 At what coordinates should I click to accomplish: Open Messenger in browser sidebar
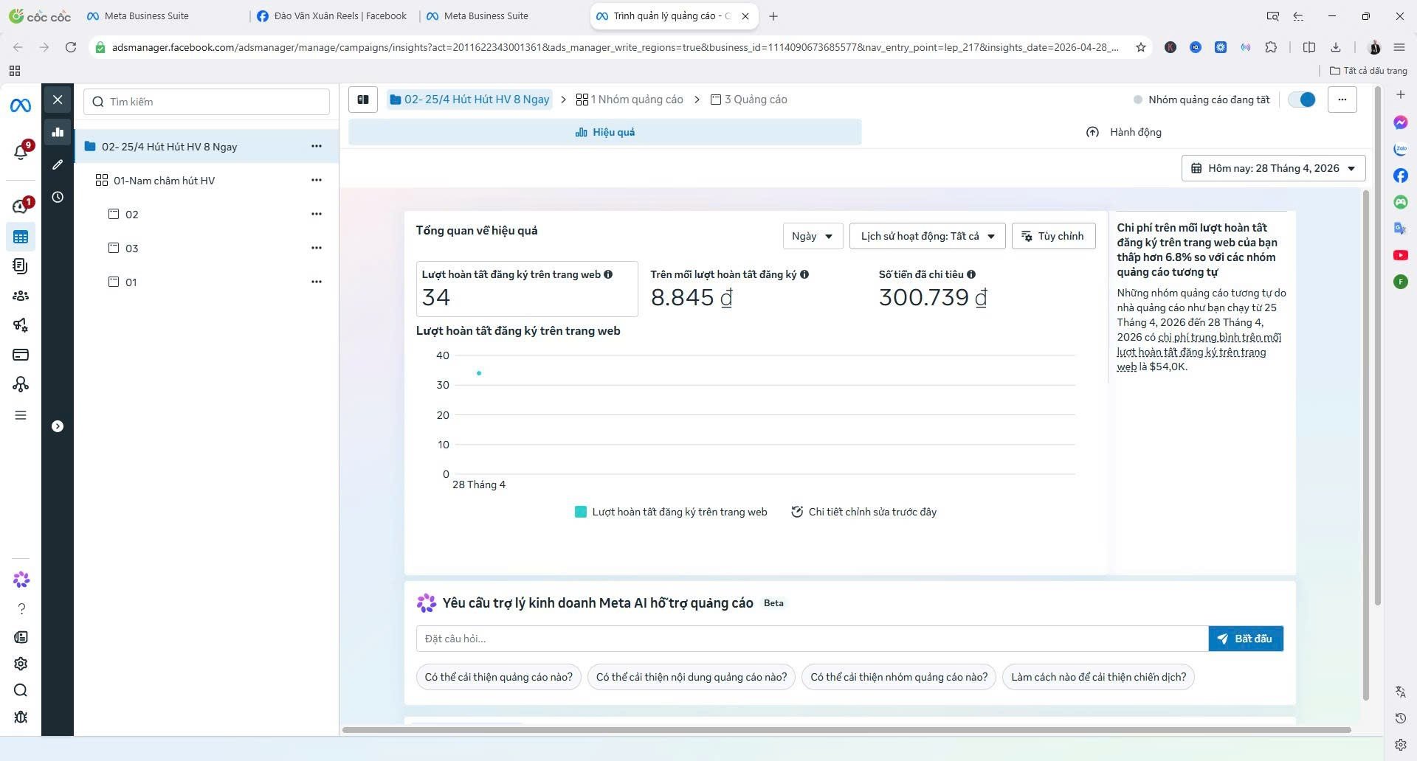point(1401,122)
